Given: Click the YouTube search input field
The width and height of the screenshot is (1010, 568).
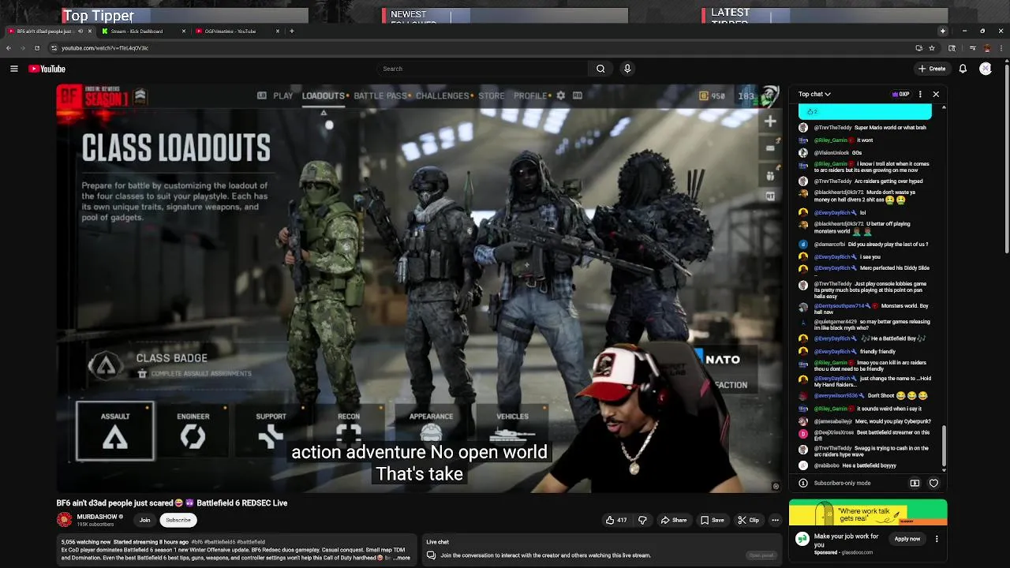Looking at the screenshot, I should click(x=483, y=69).
